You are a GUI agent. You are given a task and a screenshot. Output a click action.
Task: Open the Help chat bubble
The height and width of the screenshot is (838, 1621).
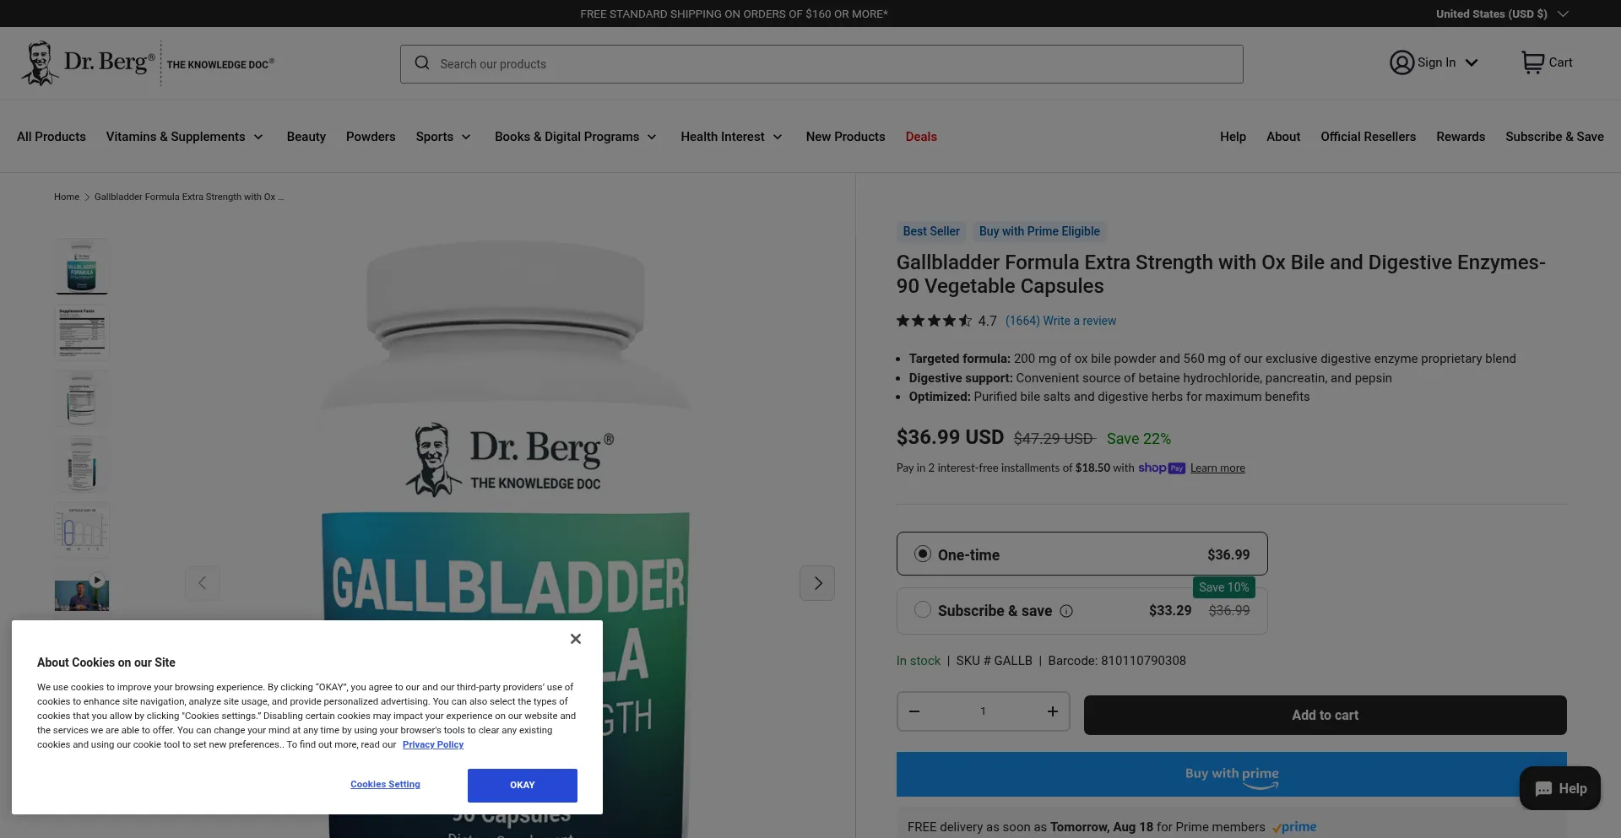point(1559,788)
